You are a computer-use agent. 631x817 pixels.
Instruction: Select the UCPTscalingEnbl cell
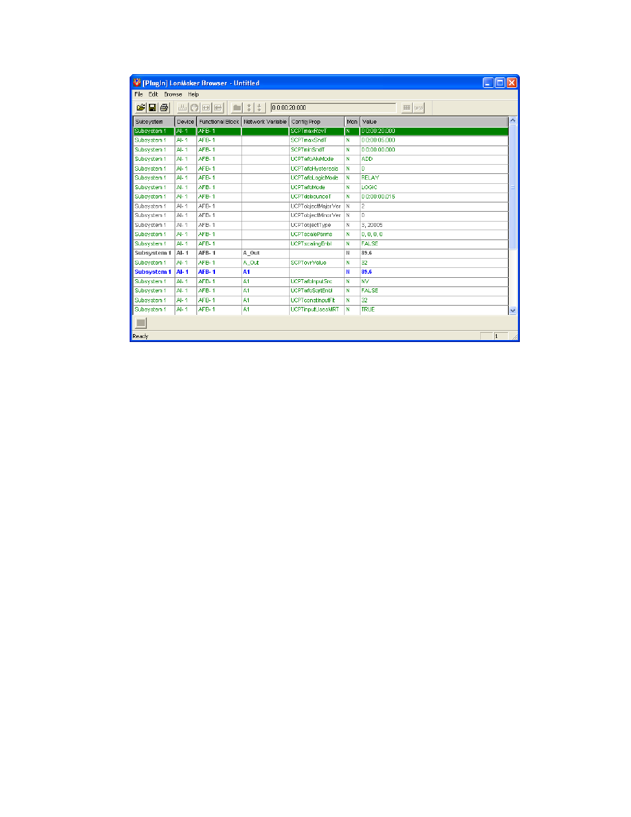pos(317,243)
